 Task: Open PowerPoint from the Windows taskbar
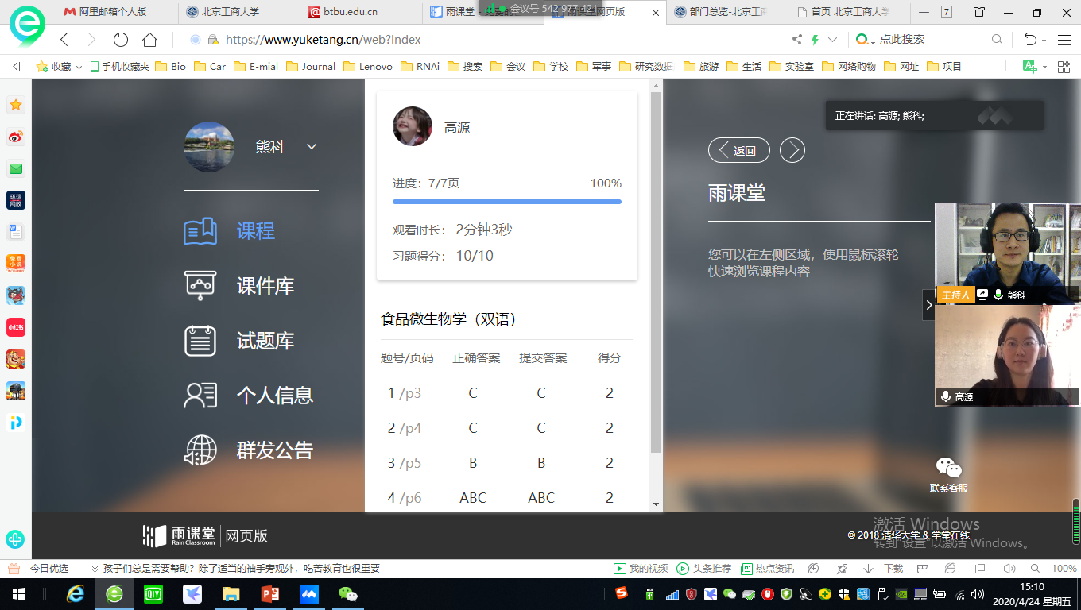tap(270, 593)
